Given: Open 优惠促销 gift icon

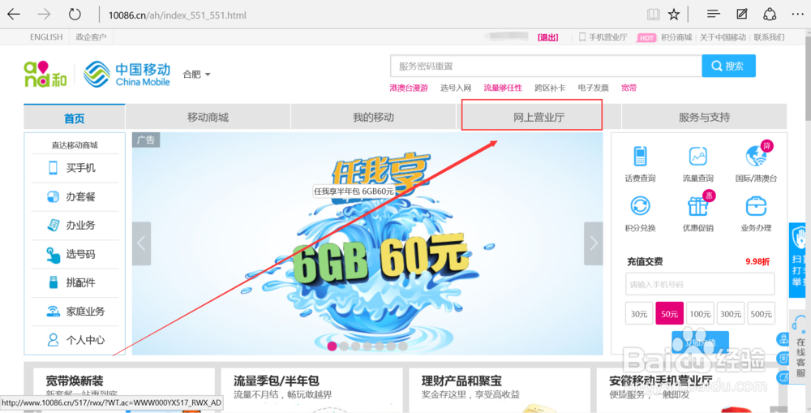Looking at the screenshot, I should 697,206.
